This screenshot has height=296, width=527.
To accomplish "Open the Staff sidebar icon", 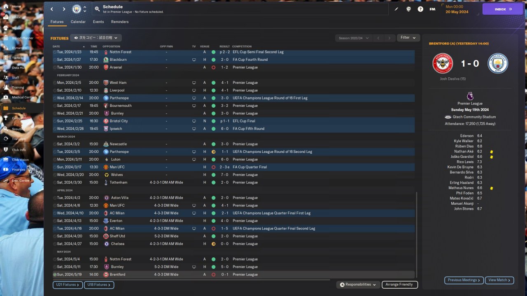I will (6, 77).
